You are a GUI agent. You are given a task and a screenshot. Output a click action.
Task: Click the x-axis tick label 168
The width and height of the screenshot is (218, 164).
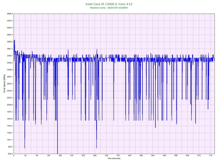tap(60, 156)
